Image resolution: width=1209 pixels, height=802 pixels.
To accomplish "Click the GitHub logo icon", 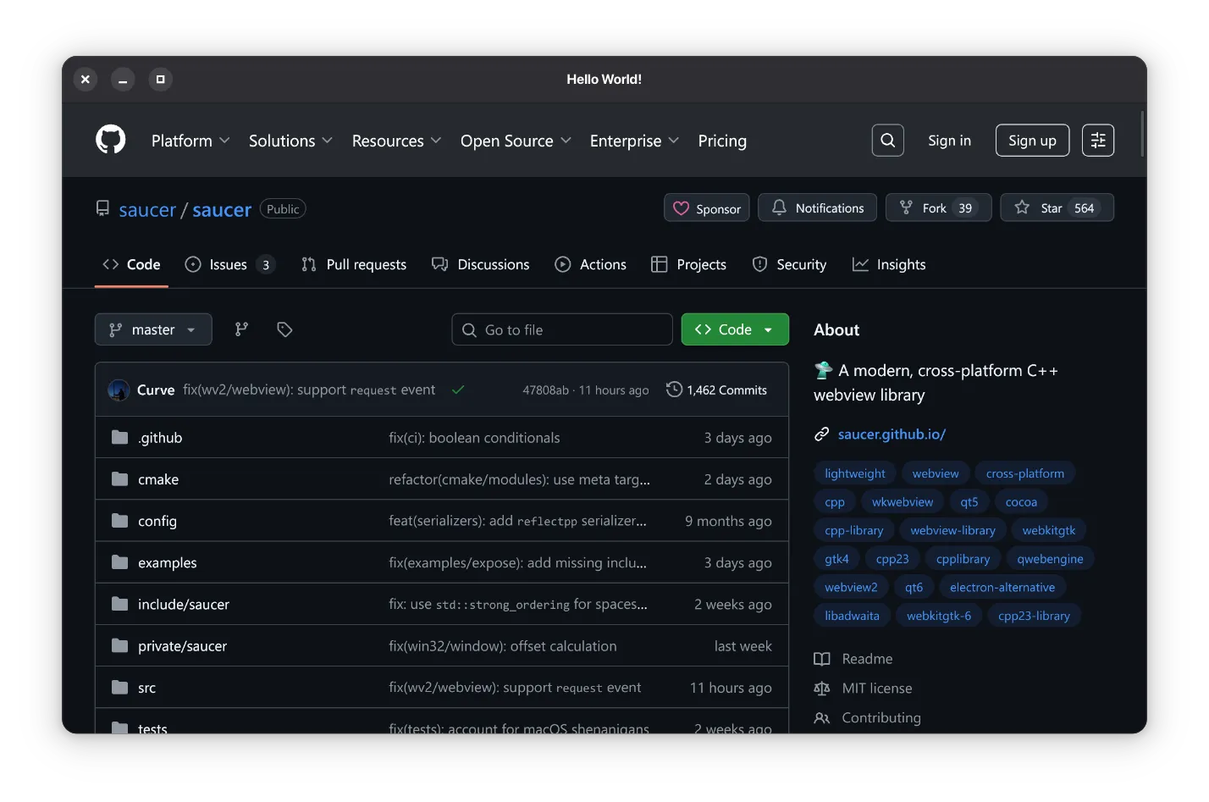I will click(x=111, y=140).
